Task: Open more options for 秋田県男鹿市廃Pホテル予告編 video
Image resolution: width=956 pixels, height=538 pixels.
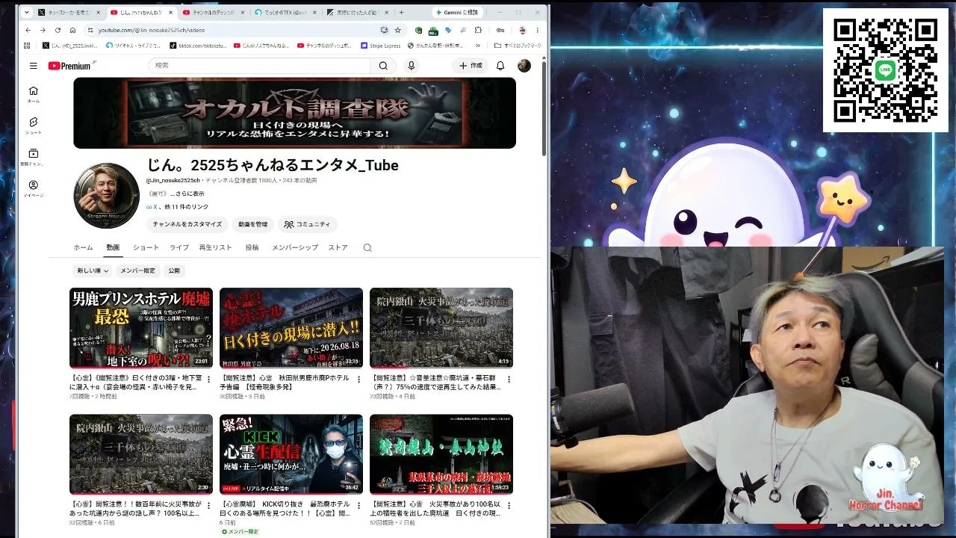Action: click(x=359, y=380)
